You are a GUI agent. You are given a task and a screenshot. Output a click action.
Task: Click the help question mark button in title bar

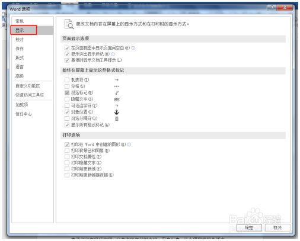[x=272, y=8]
